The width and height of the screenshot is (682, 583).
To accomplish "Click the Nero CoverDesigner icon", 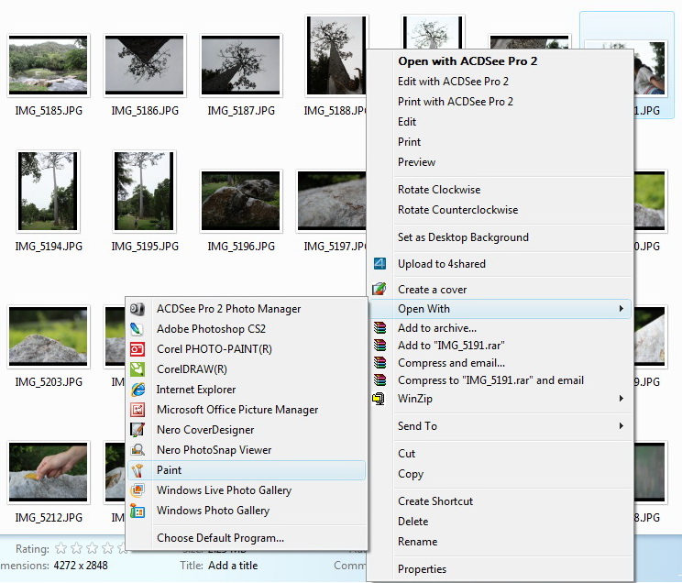I will pos(137,430).
